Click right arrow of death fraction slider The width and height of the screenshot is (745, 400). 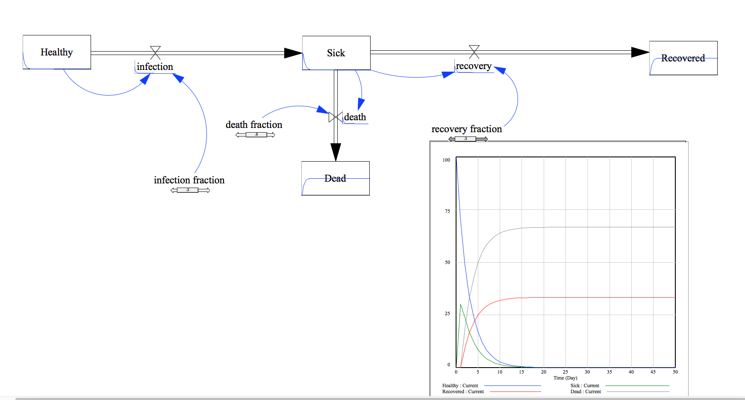271,135
